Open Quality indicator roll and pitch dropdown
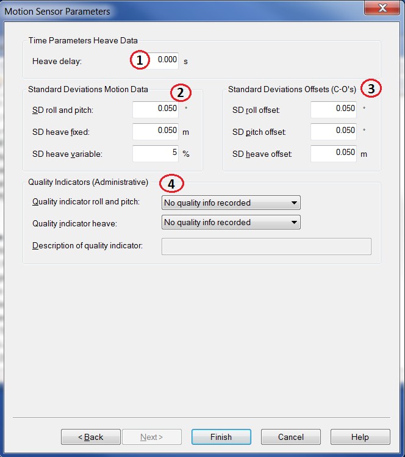This screenshot has height=457, width=405. [231, 203]
